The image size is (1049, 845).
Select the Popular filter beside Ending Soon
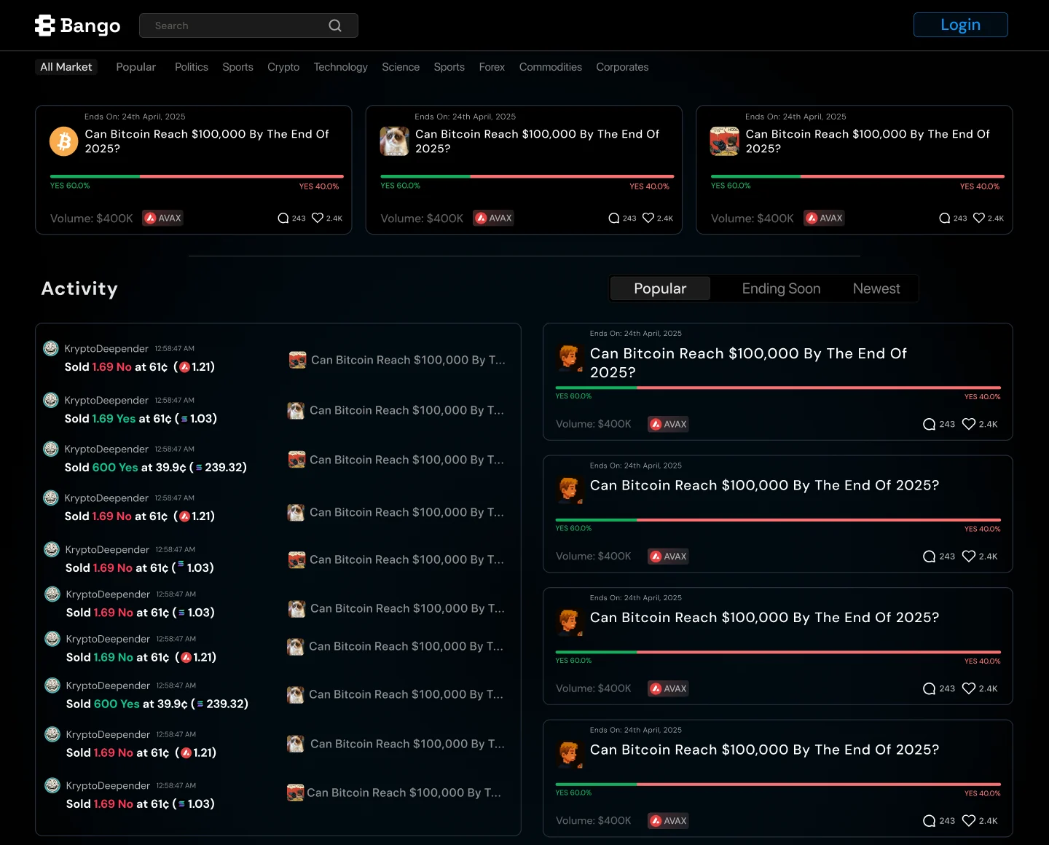660,288
